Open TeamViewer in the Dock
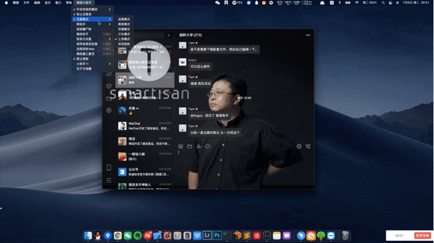 (x=331, y=235)
